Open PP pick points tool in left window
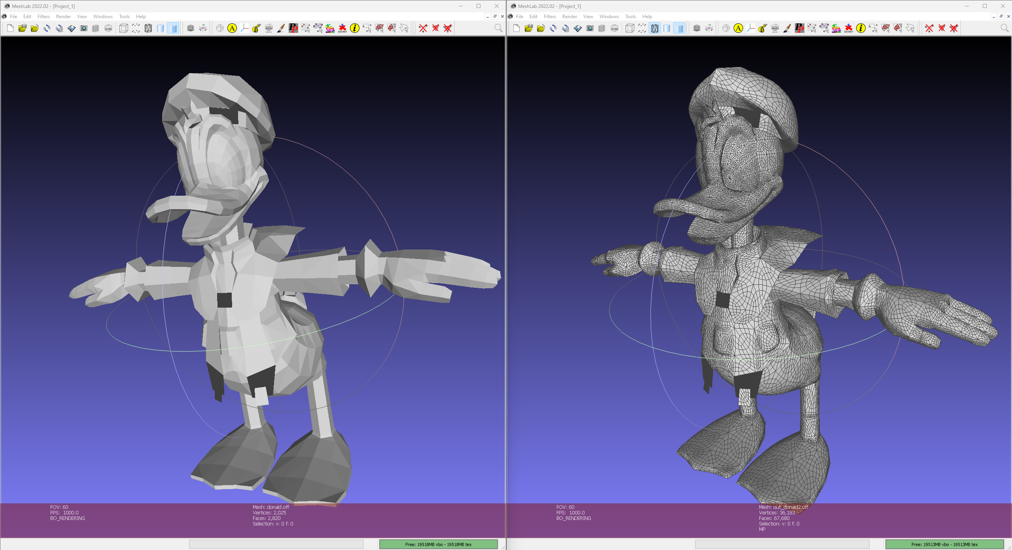 pos(293,28)
